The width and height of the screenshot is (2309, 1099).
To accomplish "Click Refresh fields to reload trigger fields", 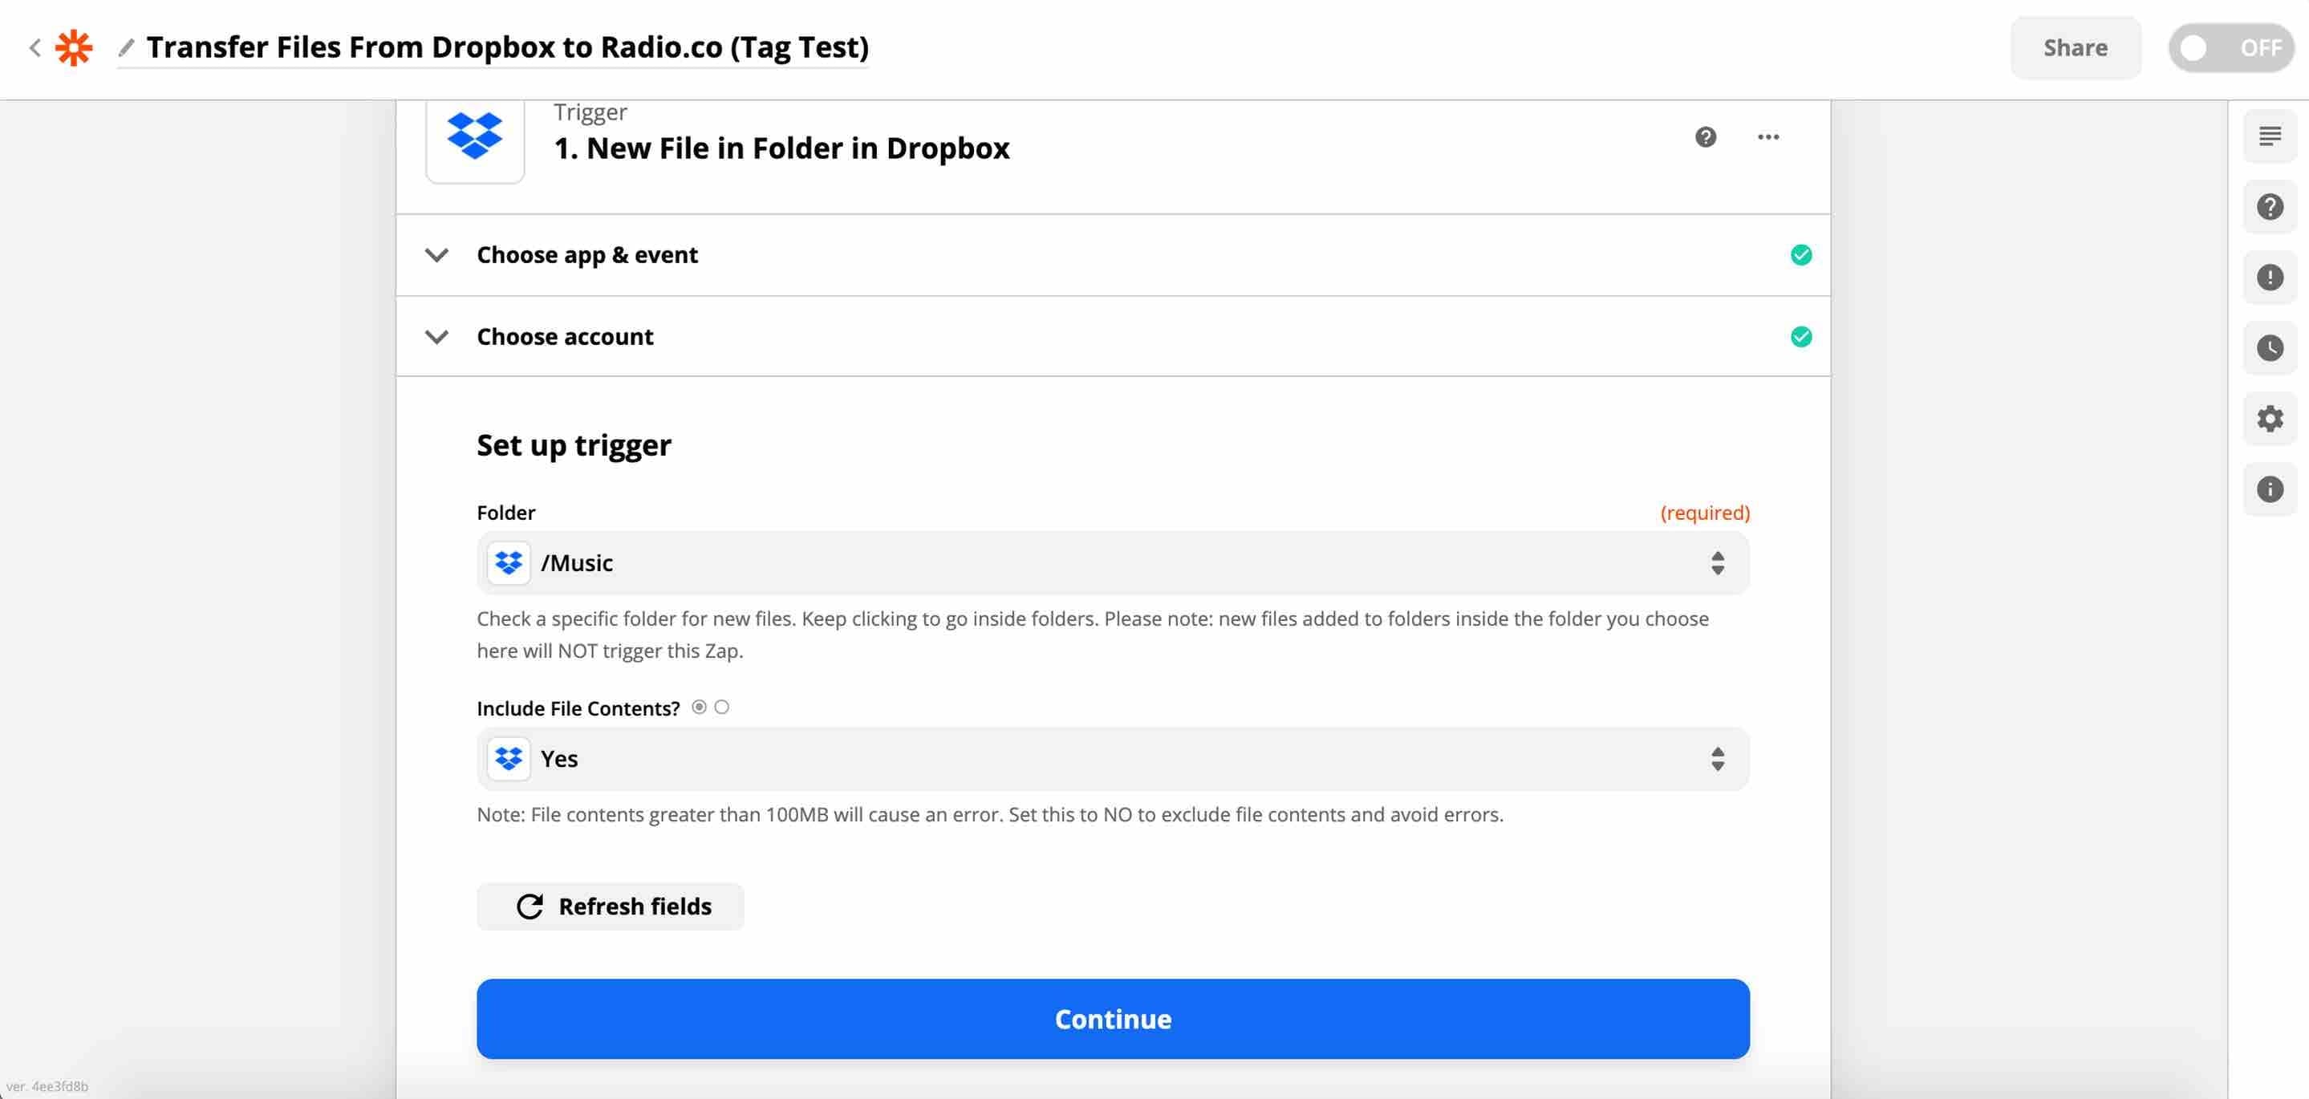I will click(611, 906).
